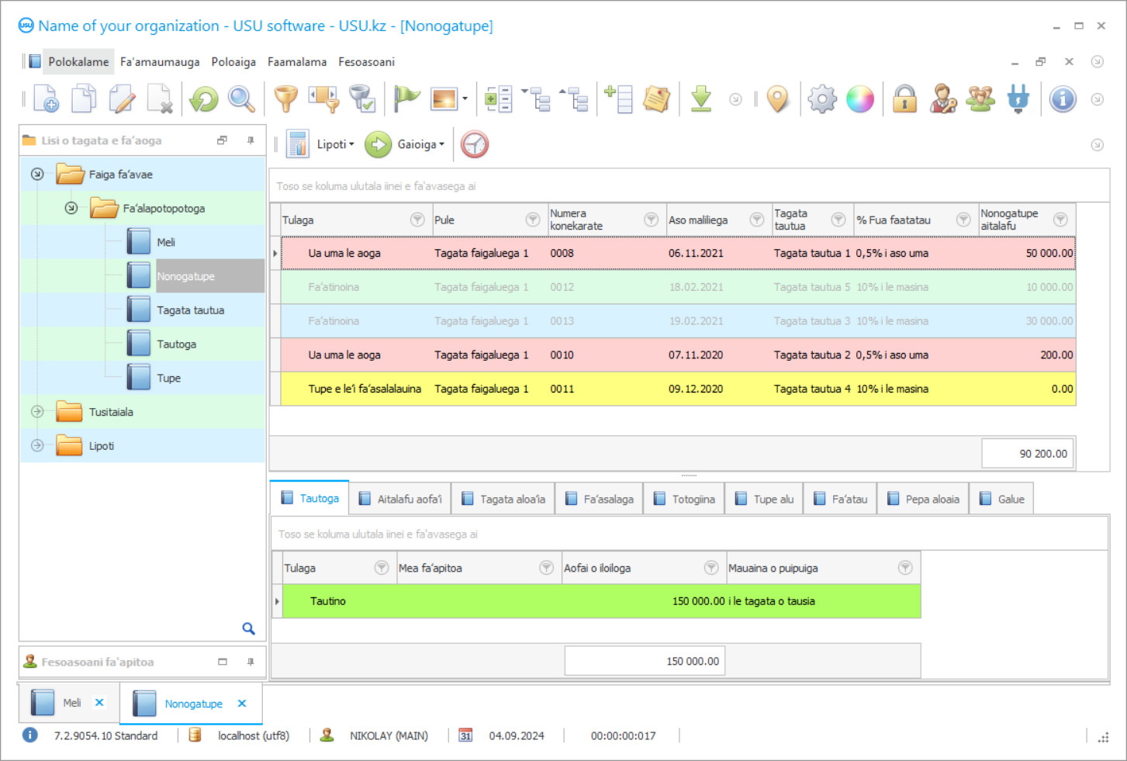The image size is (1127, 761).
Task: Collapse the Fa'alapotopotoga tree node
Action: [x=71, y=208]
